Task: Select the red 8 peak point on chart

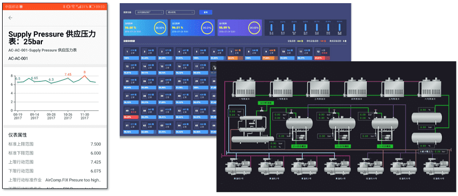Action: [84, 76]
